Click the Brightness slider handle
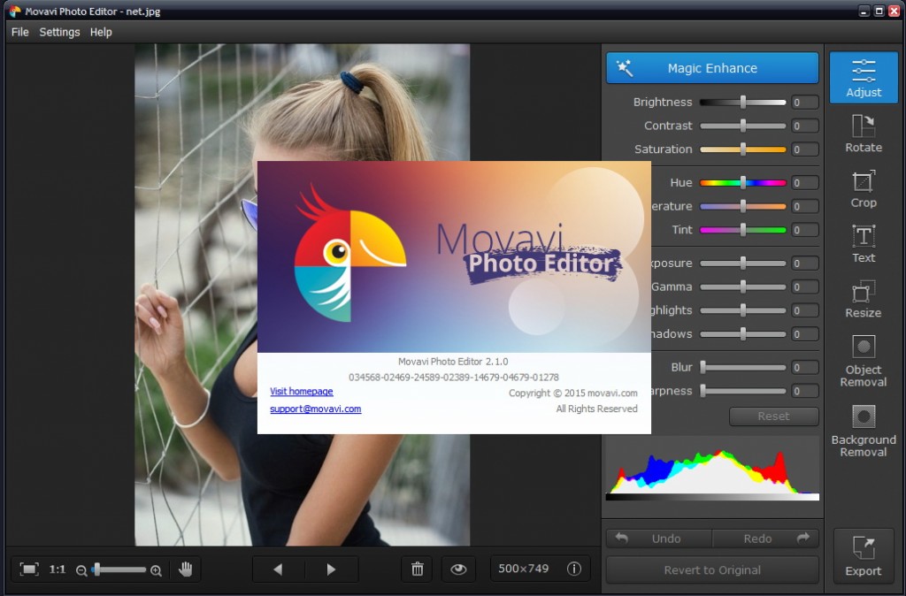The image size is (906, 596). point(743,103)
